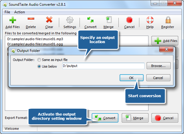This screenshot has width=184, height=134.
Task: Click Cancel in the Output Folder dialog
Action: (158, 78)
